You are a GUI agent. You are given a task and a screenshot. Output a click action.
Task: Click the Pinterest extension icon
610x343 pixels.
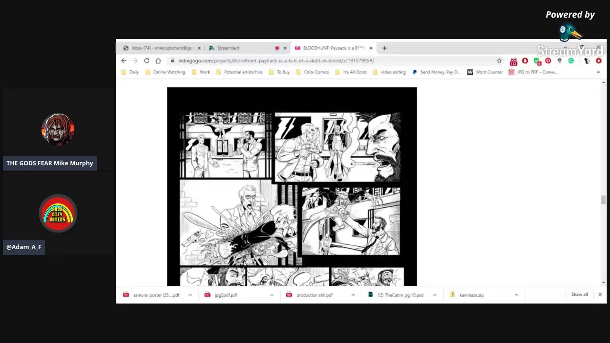(x=548, y=61)
